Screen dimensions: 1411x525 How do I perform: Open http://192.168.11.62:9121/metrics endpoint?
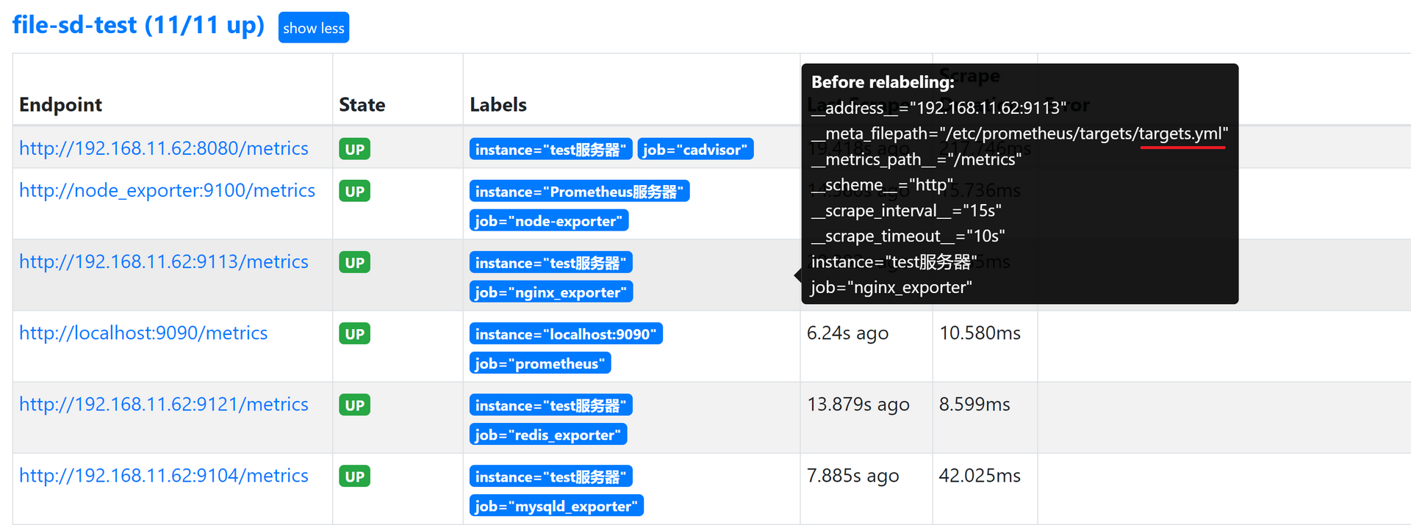[x=164, y=404]
